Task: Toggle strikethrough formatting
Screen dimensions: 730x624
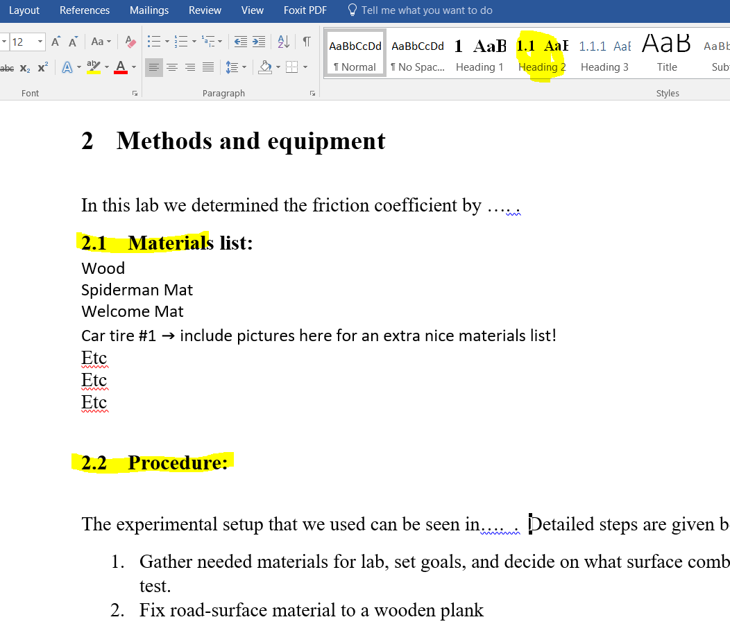Action: [x=6, y=68]
